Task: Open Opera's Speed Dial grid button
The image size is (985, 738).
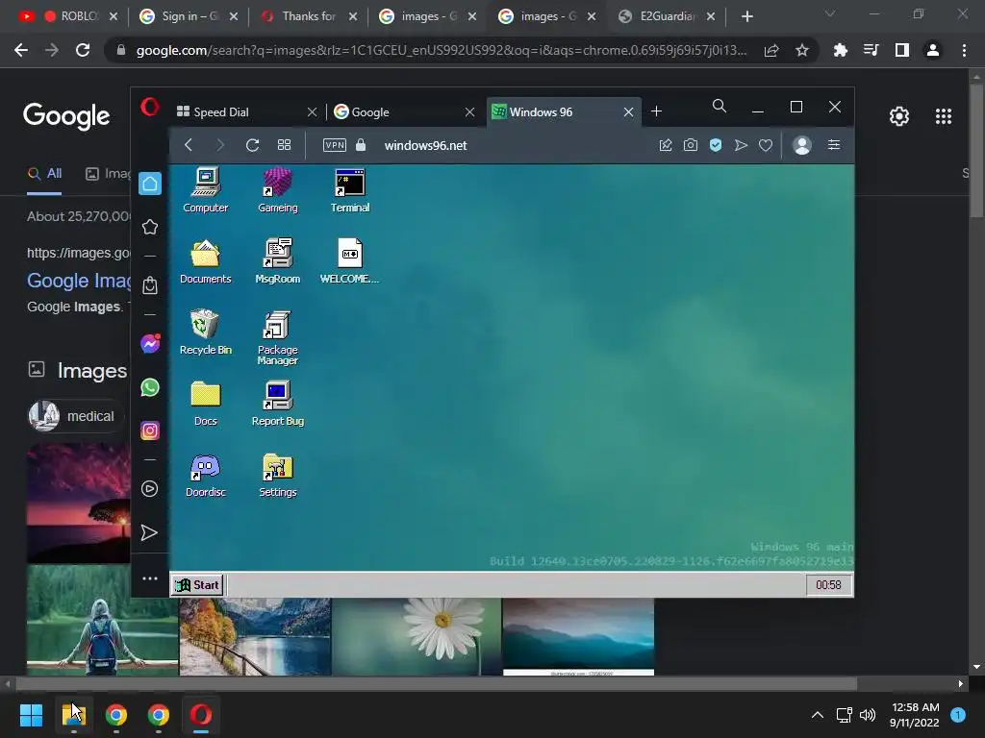Action: click(284, 145)
